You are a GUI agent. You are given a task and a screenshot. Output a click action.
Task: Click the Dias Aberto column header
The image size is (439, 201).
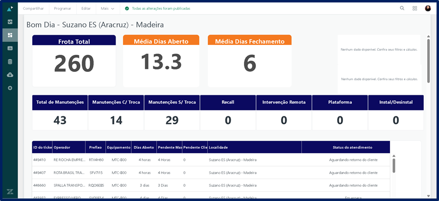(x=144, y=147)
